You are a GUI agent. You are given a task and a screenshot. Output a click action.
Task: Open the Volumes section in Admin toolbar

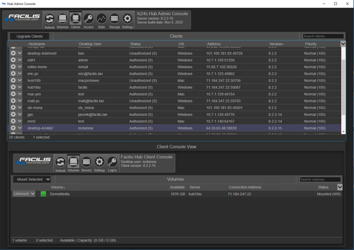tap(62, 19)
